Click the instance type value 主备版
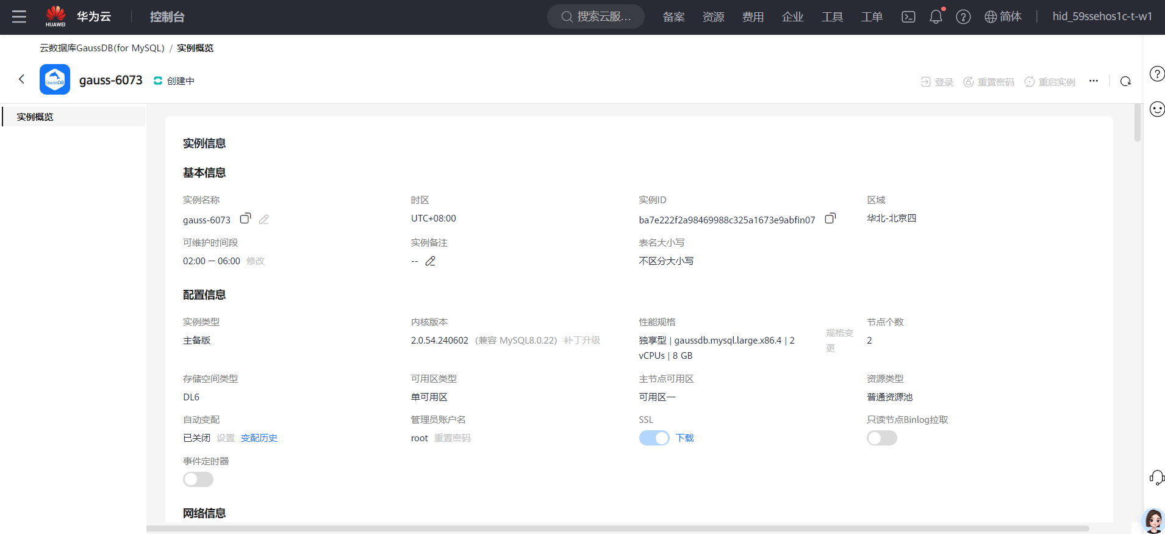This screenshot has width=1165, height=534. tap(196, 341)
